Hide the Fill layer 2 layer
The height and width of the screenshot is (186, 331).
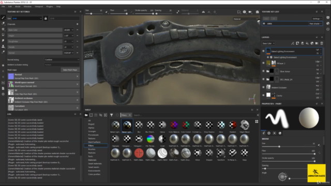[263, 63]
